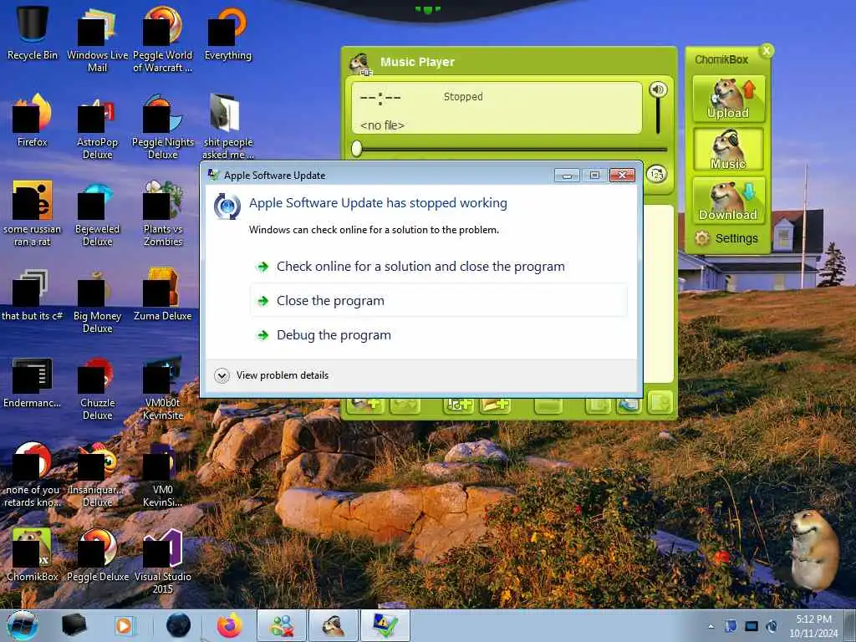
Task: Open the Recycle Bin desktop icon
Action: 33,33
